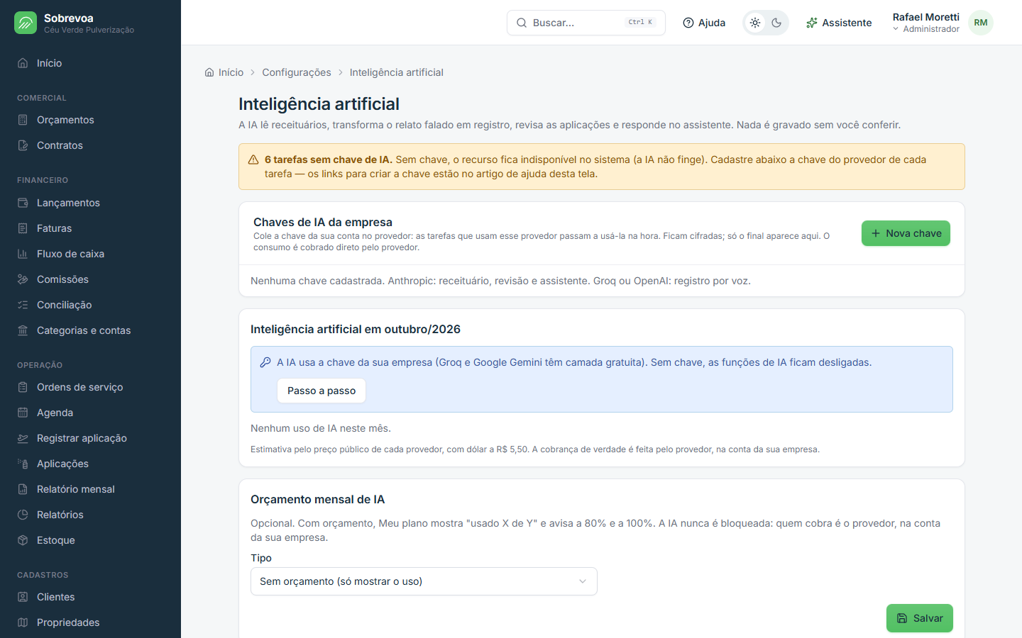This screenshot has height=638, width=1022.
Task: Click the Nova chave button
Action: (x=906, y=233)
